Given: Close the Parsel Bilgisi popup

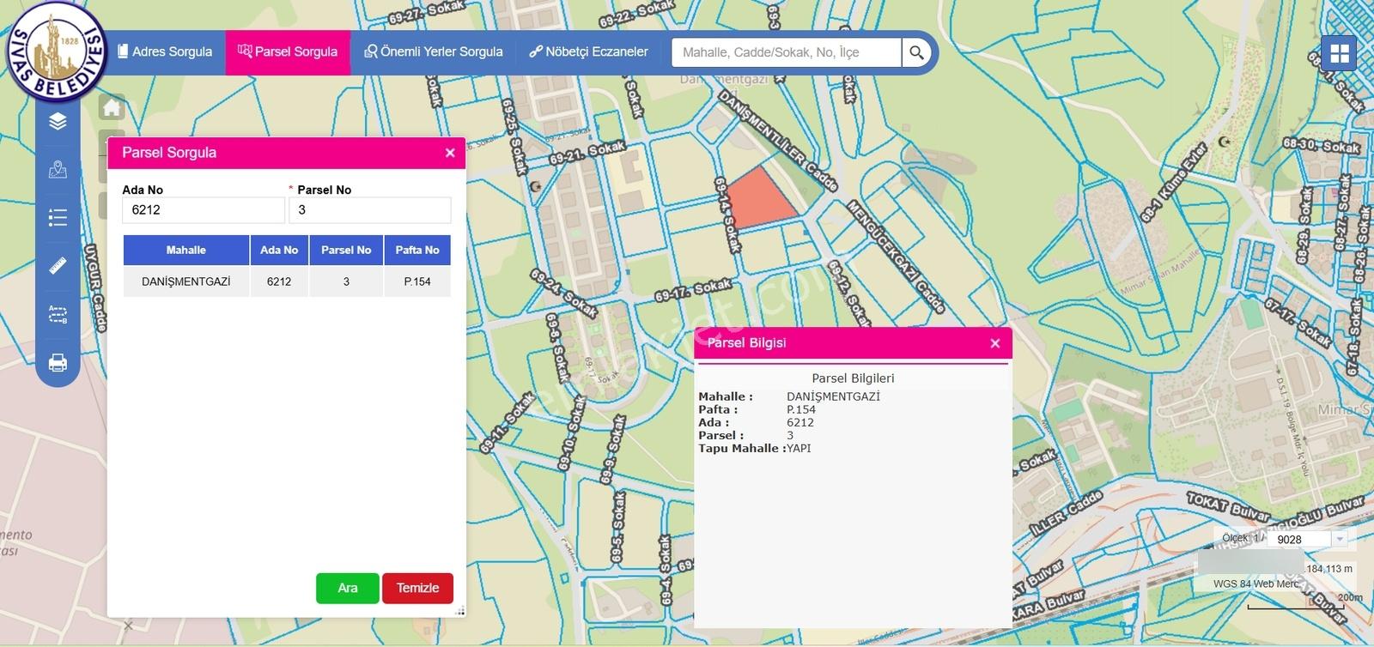Looking at the screenshot, I should (x=995, y=343).
